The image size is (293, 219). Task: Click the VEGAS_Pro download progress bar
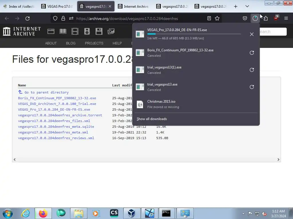tap(194, 34)
